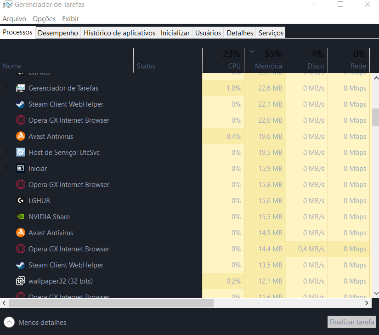Screen dimensions: 379x335
Task: Click the Avast icon in 14,9 MB row
Action: click(x=21, y=233)
